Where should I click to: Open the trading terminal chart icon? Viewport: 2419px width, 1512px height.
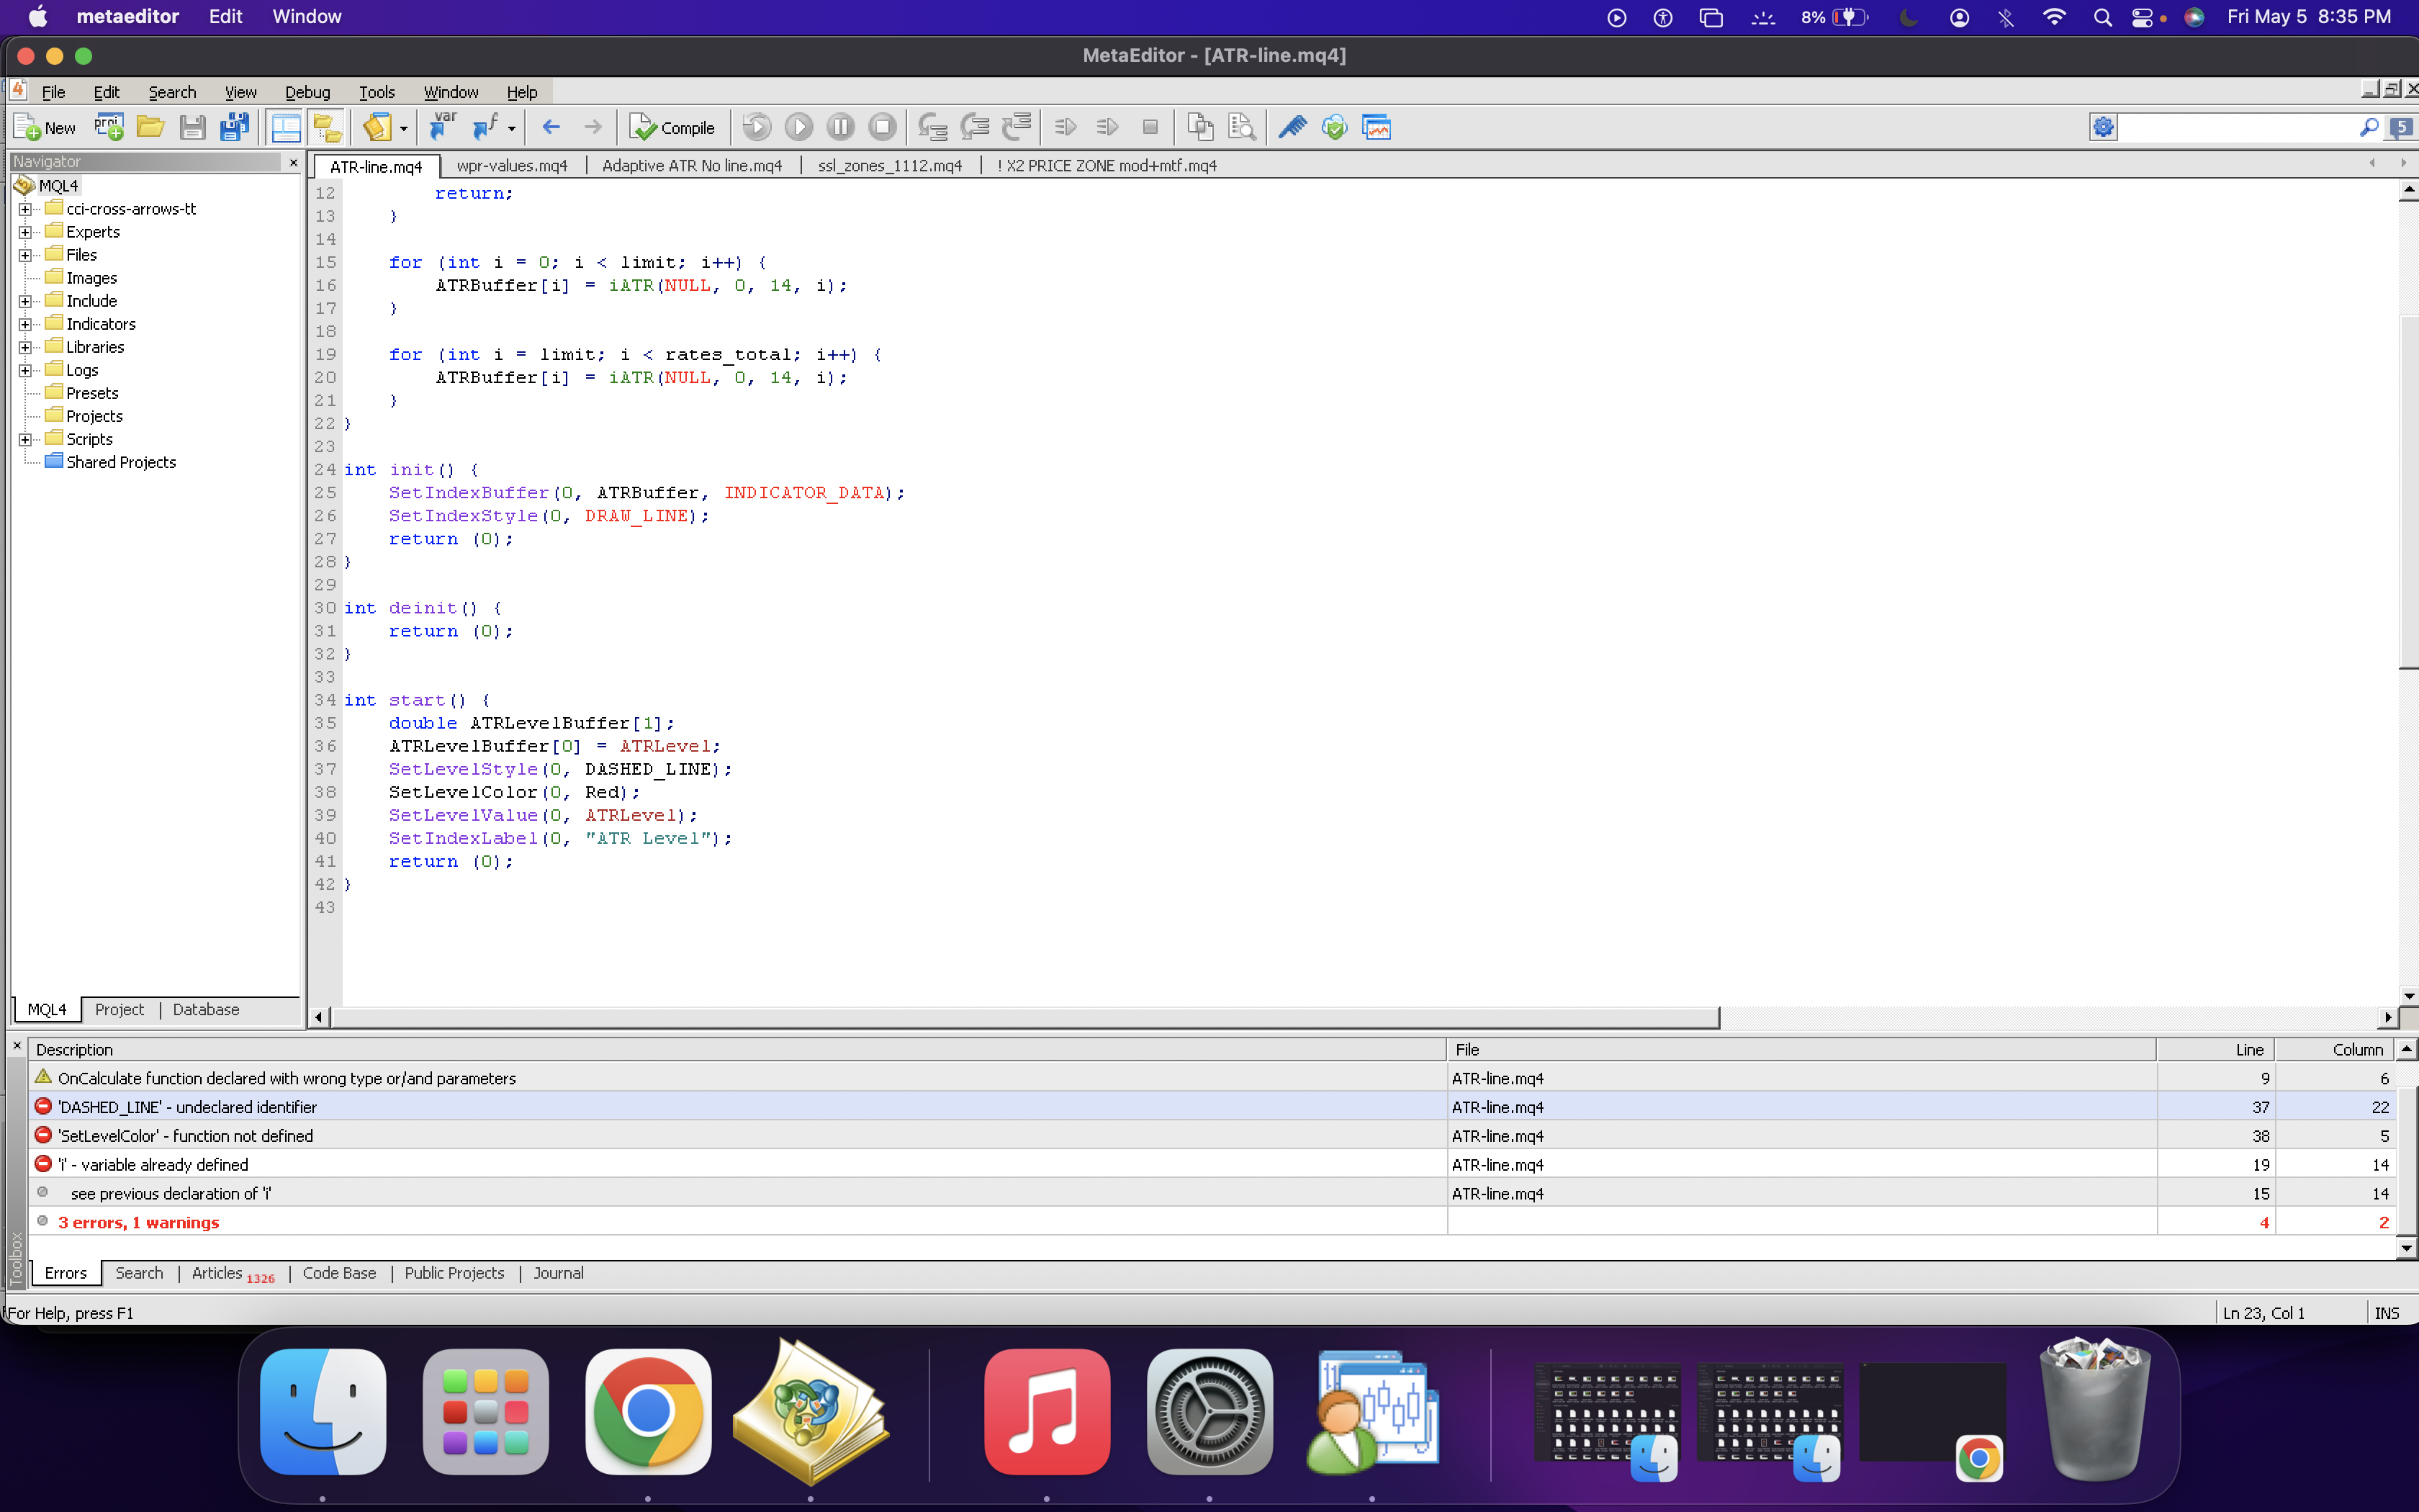click(x=1377, y=127)
